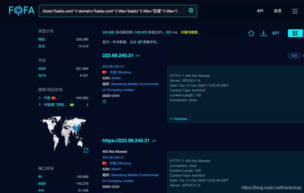
Task: Open API in top navigation
Action: (260, 11)
